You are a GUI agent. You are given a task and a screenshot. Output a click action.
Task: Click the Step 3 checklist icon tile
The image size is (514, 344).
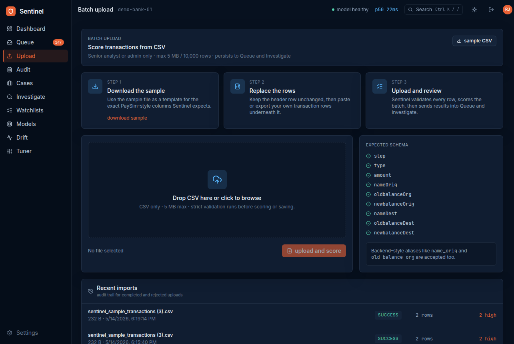point(380,86)
